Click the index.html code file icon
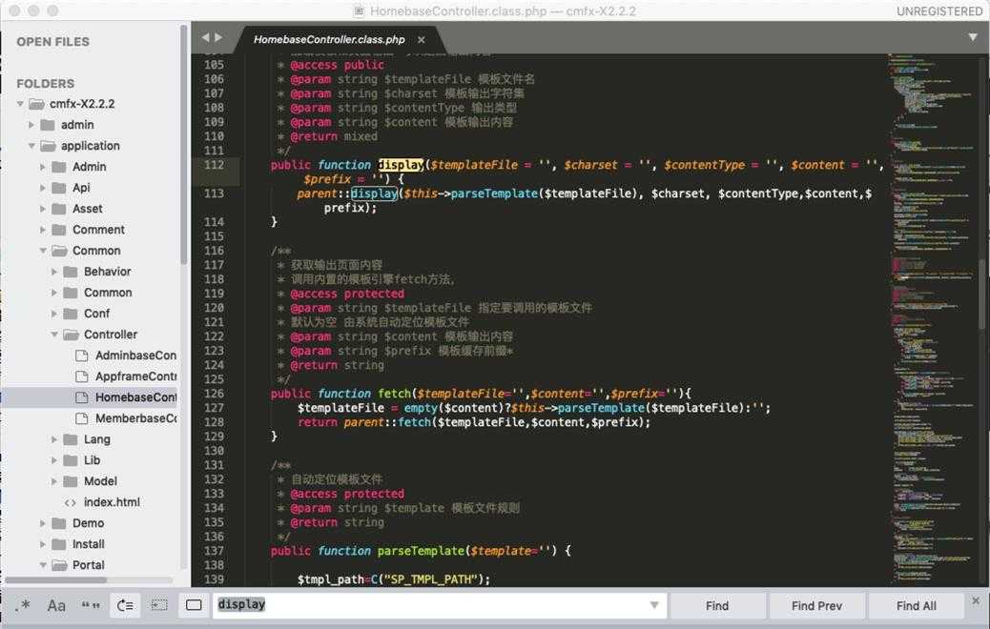990x629 pixels. click(x=70, y=503)
